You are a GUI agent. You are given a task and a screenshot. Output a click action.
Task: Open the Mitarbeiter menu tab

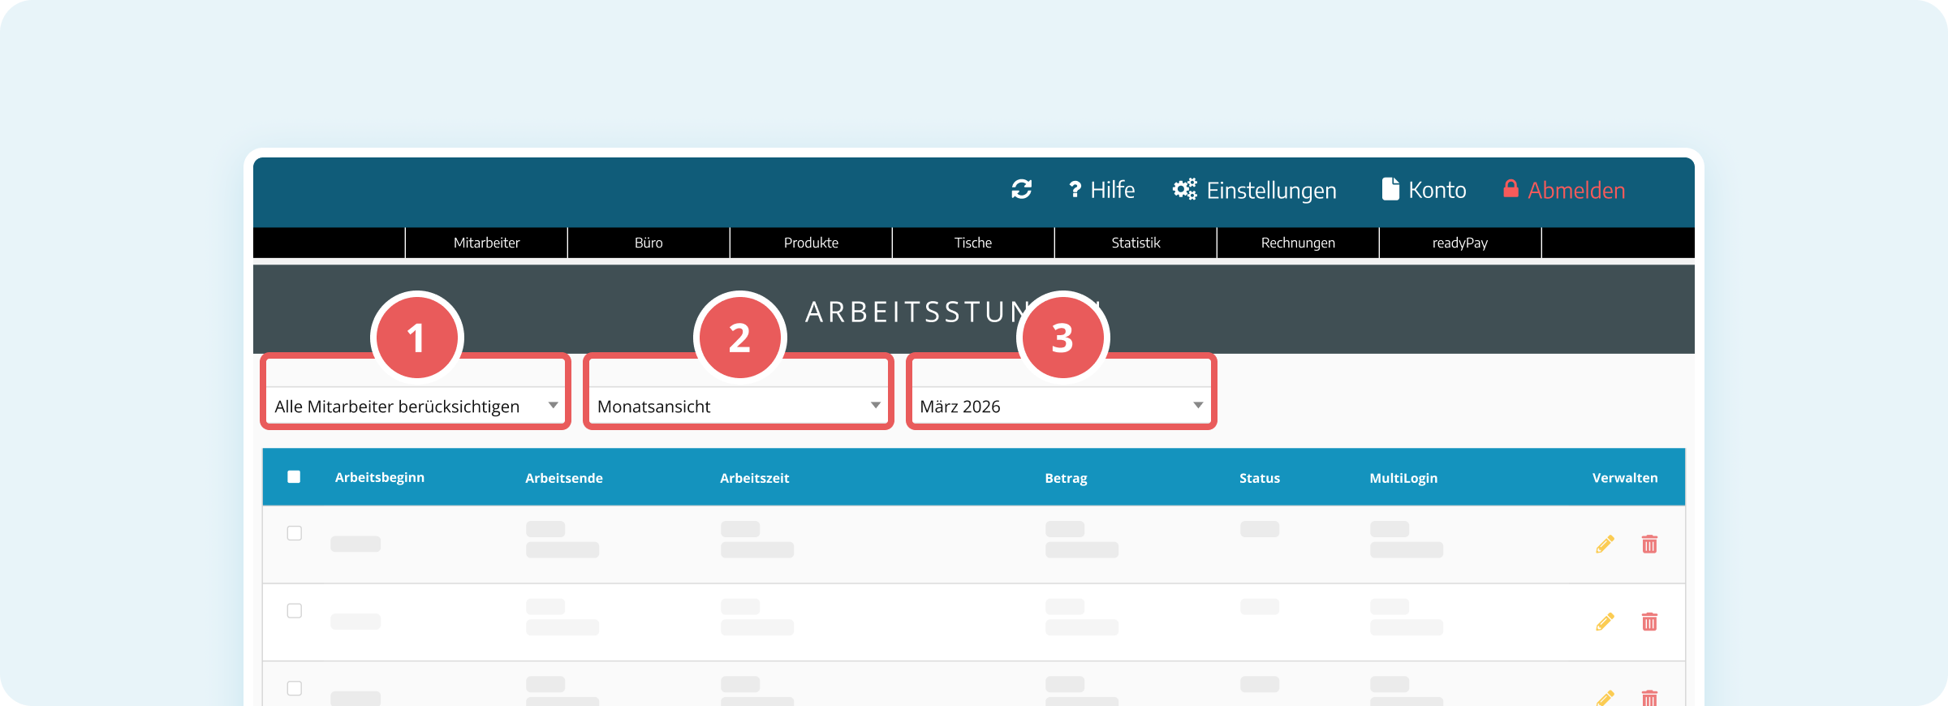tap(486, 243)
